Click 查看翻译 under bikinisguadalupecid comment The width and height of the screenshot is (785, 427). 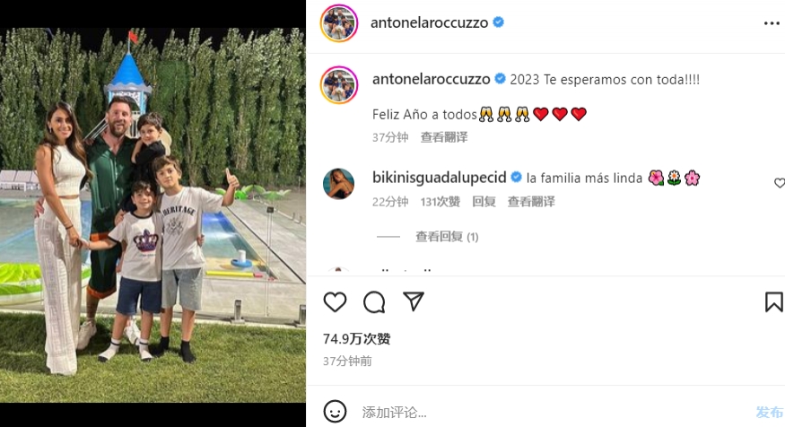pos(531,202)
